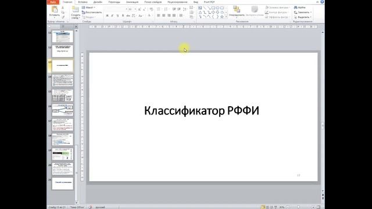Click the numbered list icon

(166, 9)
